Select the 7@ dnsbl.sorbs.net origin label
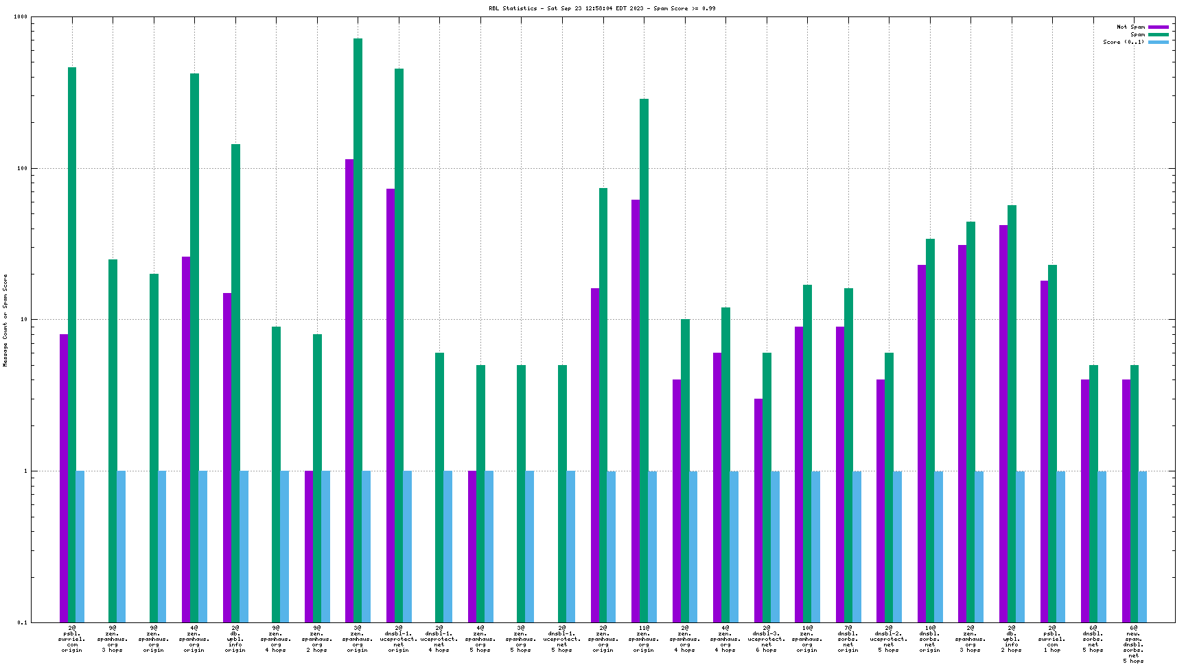 coord(848,638)
